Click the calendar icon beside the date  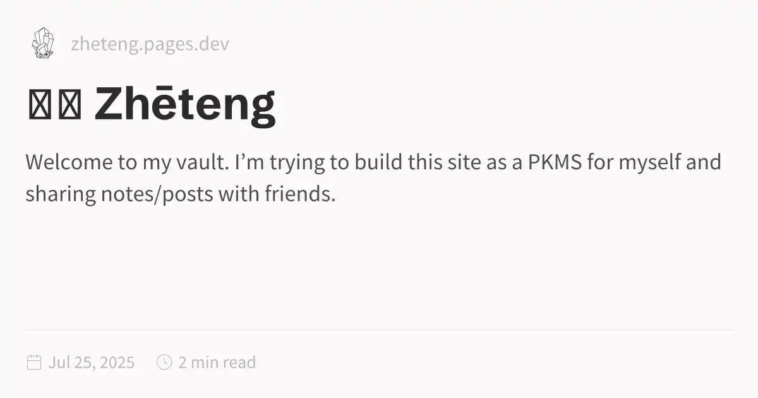tap(34, 362)
